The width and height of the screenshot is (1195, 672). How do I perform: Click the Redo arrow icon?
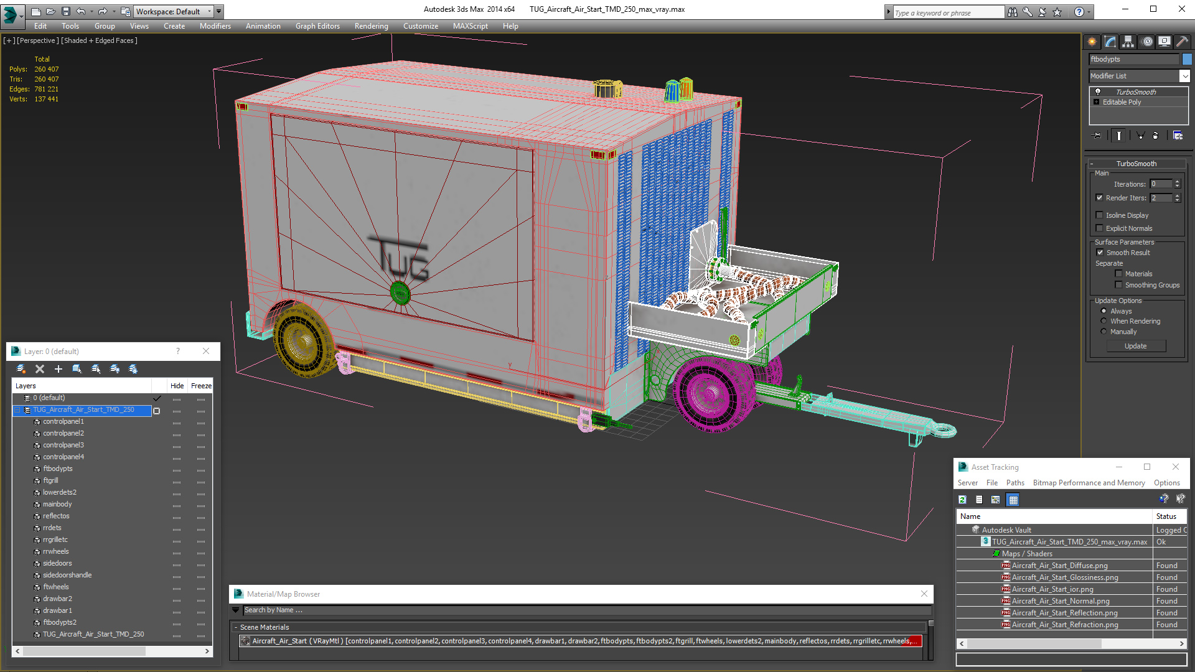[103, 11]
